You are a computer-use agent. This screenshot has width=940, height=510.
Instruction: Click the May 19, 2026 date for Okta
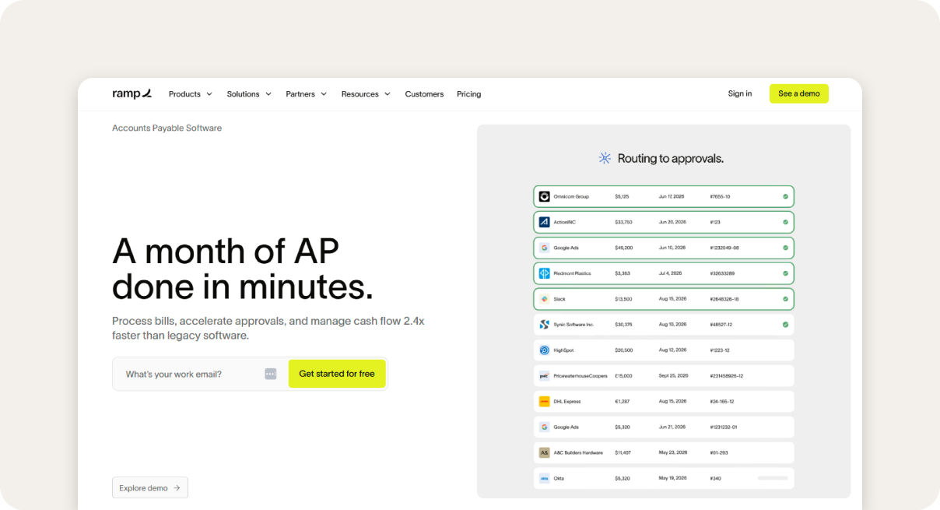pyautogui.click(x=672, y=478)
